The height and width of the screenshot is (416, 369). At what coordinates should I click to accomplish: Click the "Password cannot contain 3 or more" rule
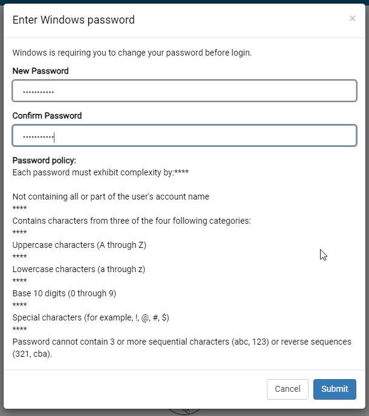tap(181, 342)
